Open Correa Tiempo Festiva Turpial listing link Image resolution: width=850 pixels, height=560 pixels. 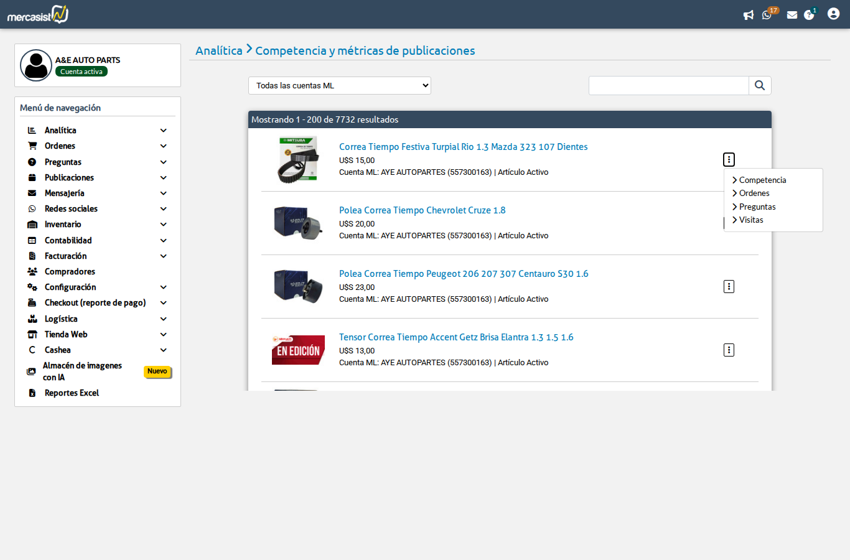coord(463,147)
